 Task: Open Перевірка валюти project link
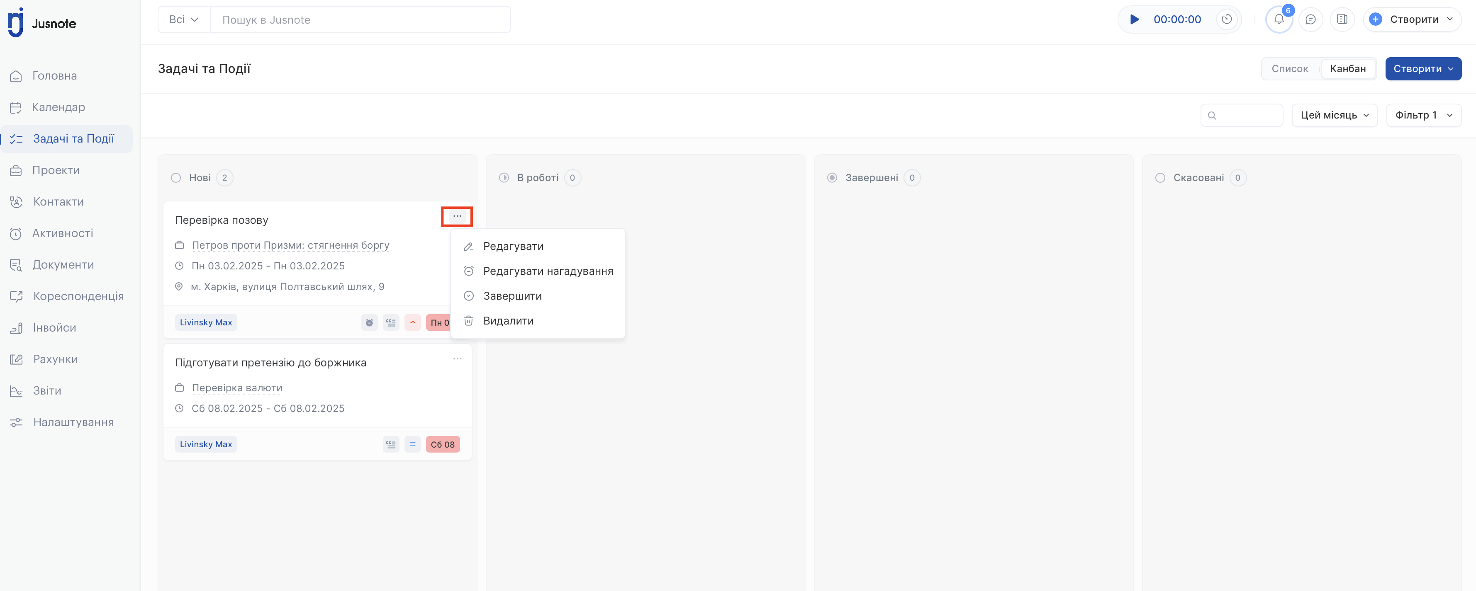pos(236,388)
